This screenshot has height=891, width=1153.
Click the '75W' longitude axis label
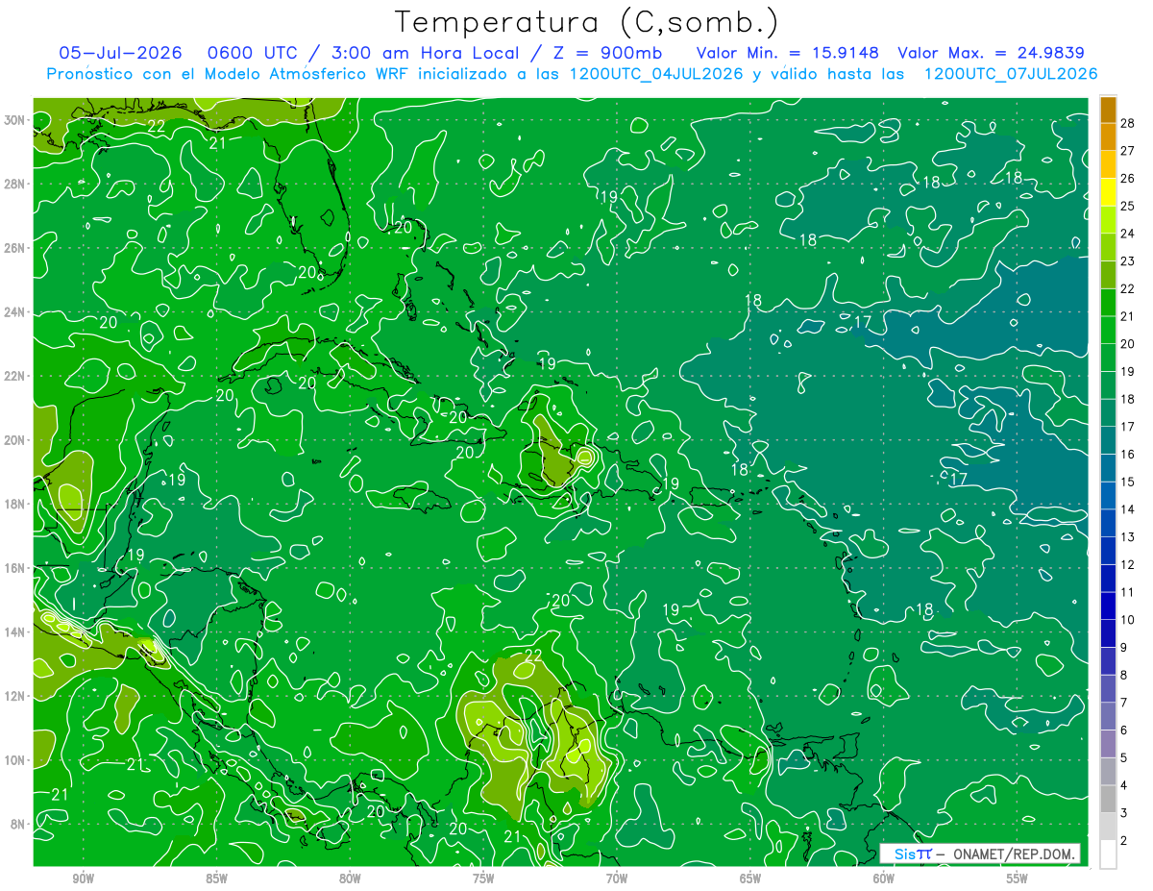(483, 879)
